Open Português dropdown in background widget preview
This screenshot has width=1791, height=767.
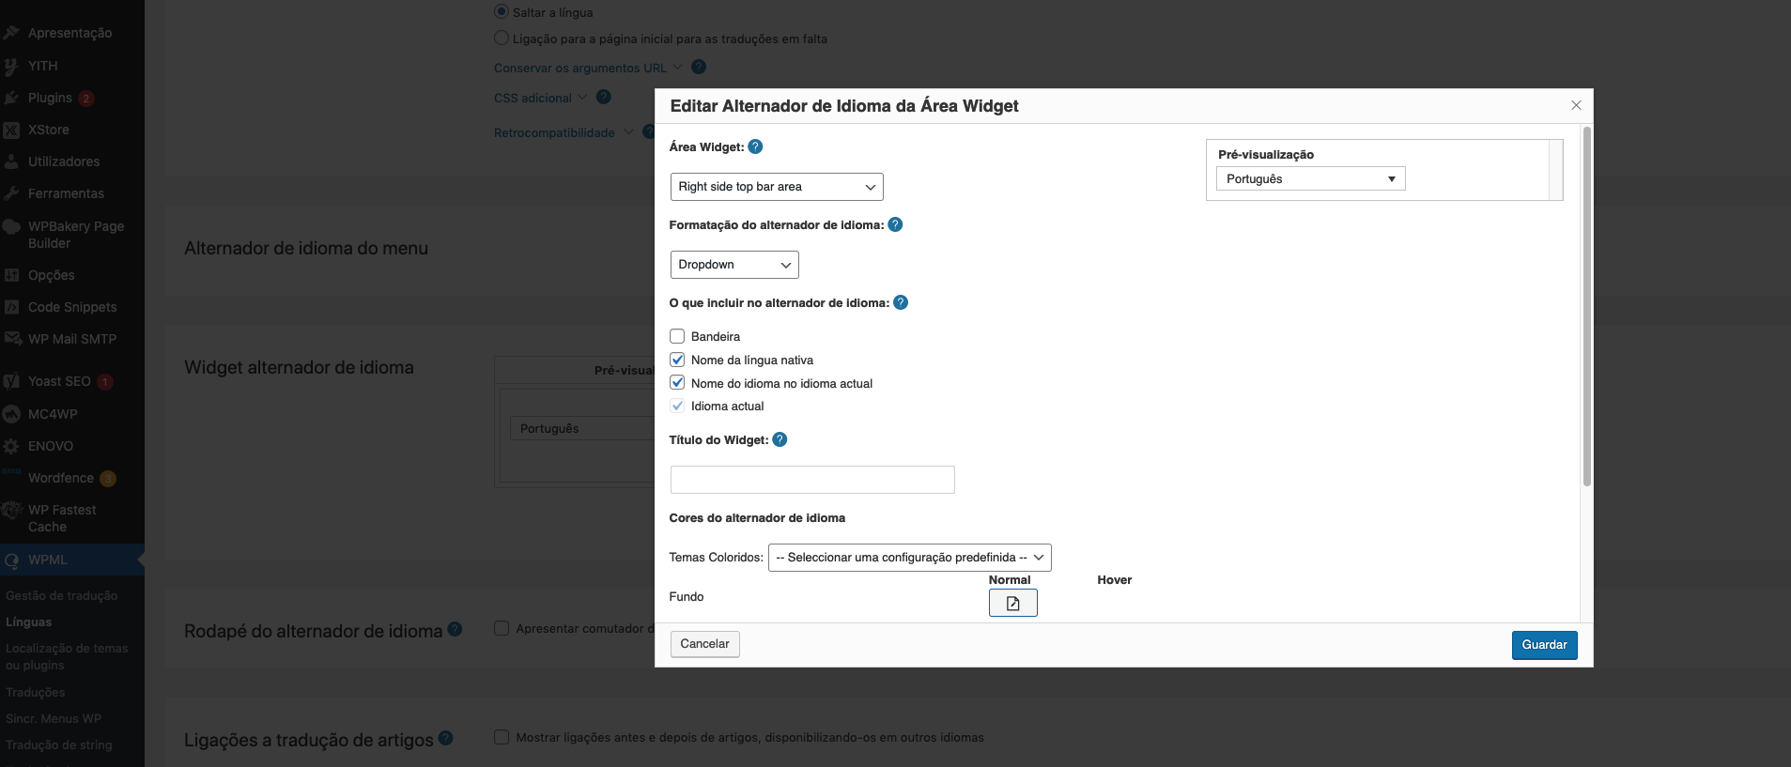[x=581, y=428]
